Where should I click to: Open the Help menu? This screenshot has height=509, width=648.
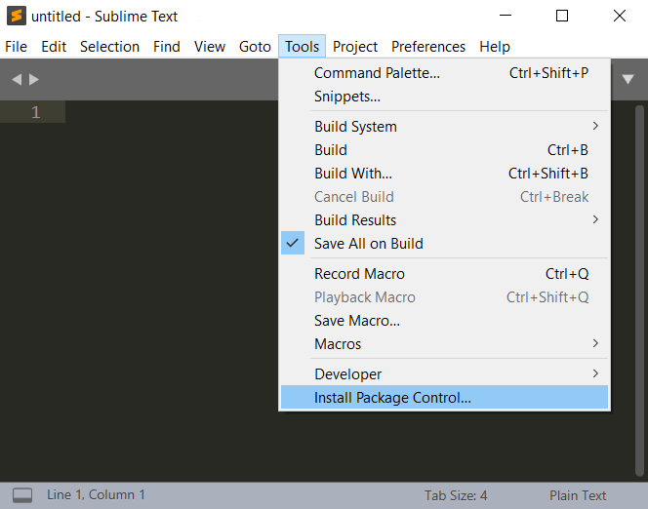coord(495,47)
